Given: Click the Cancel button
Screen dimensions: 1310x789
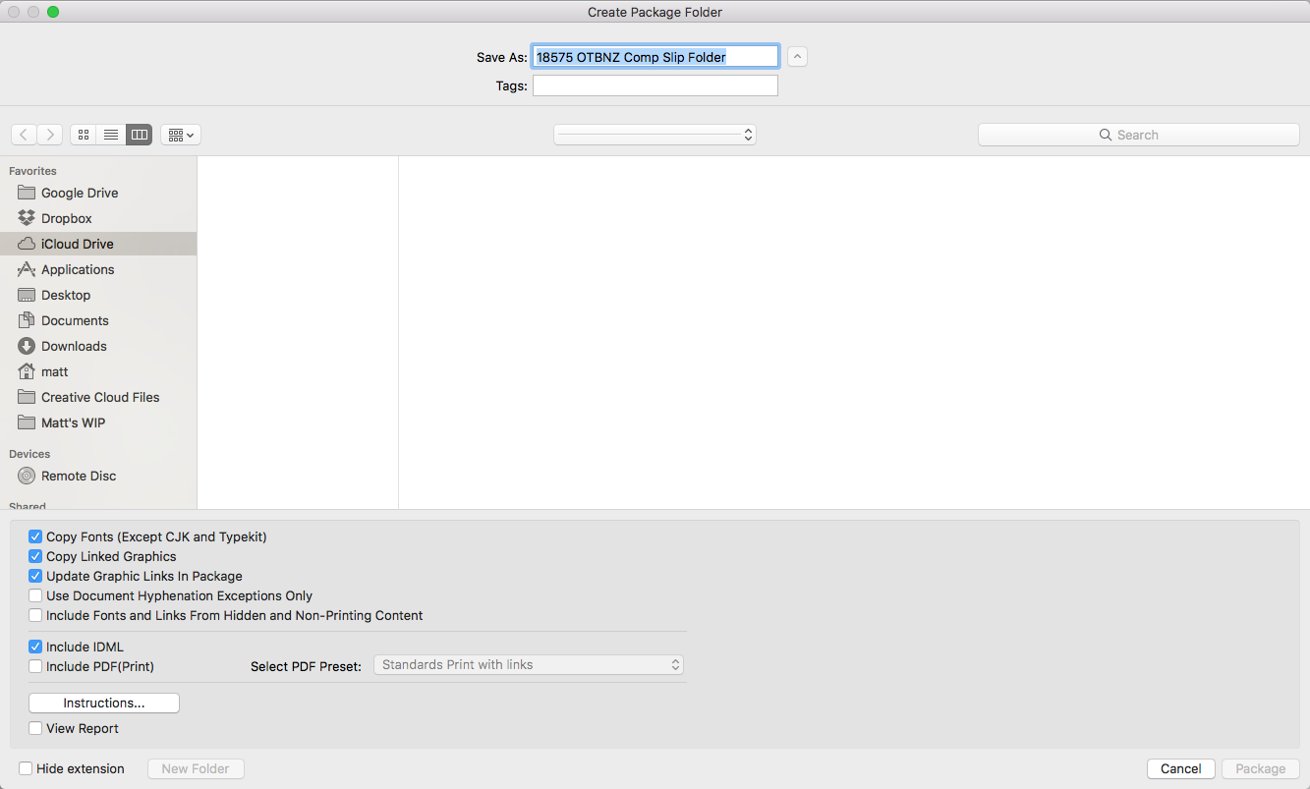Looking at the screenshot, I should tap(1181, 768).
